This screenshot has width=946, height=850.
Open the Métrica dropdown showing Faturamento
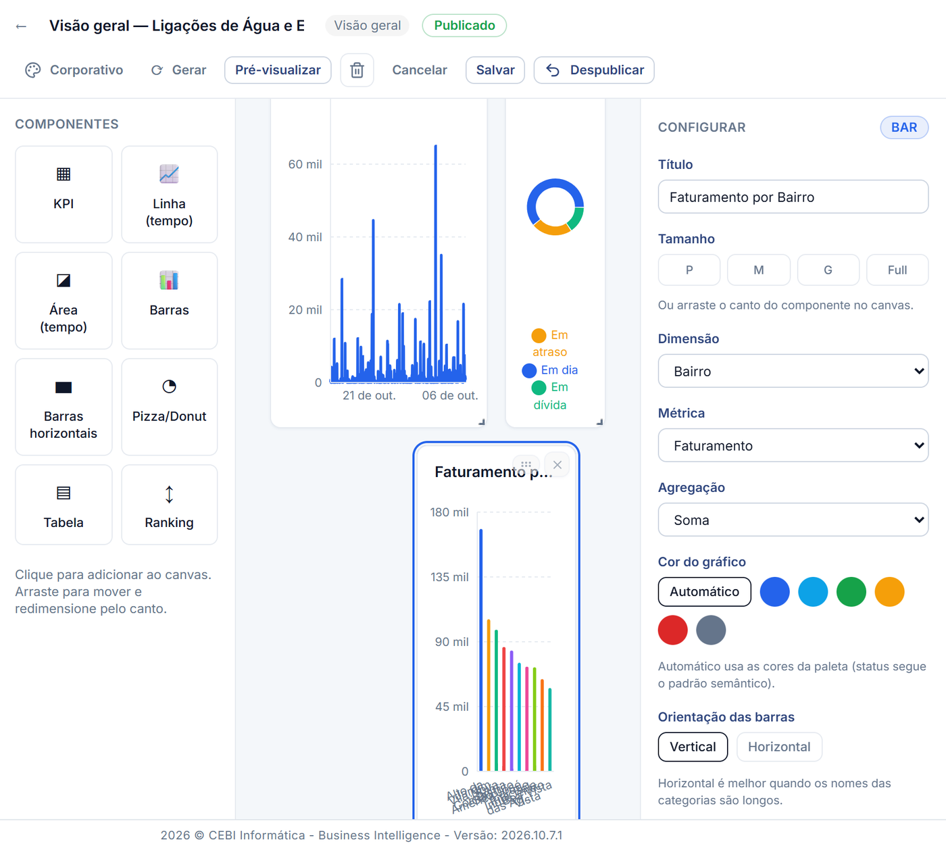[x=793, y=445]
